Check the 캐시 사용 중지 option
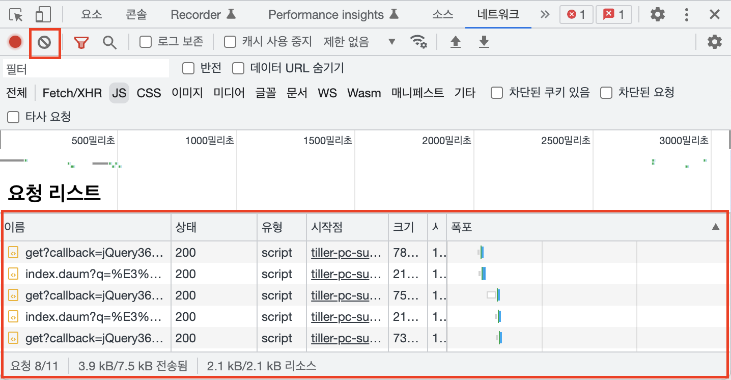This screenshot has height=380, width=731. pos(229,42)
